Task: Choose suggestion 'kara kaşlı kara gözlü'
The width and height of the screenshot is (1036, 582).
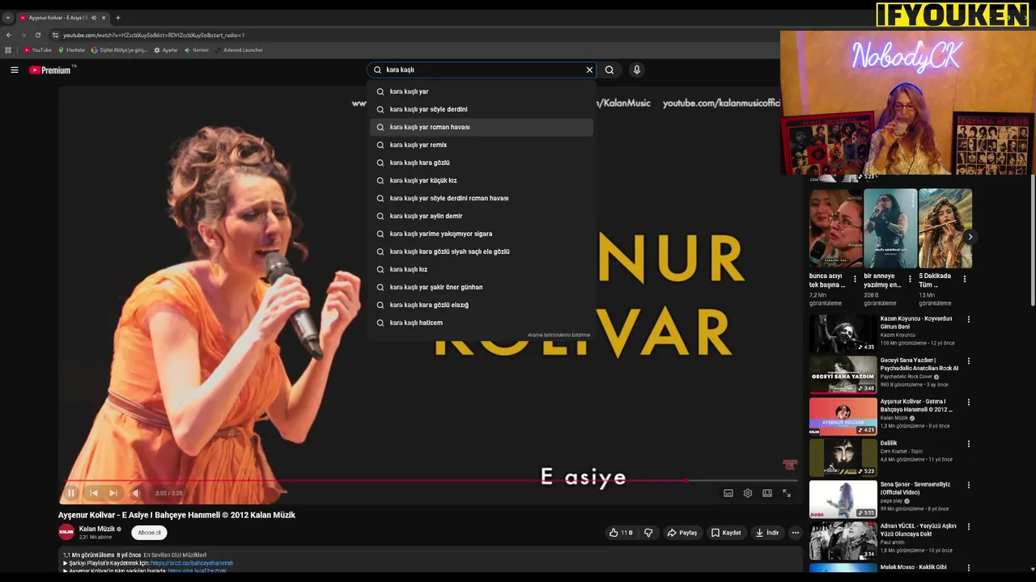Action: (x=482, y=162)
